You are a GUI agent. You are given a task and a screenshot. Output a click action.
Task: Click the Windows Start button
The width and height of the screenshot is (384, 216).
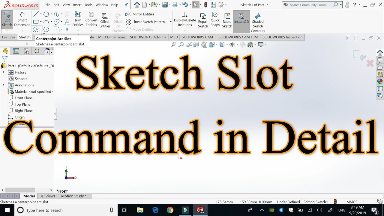7,210
